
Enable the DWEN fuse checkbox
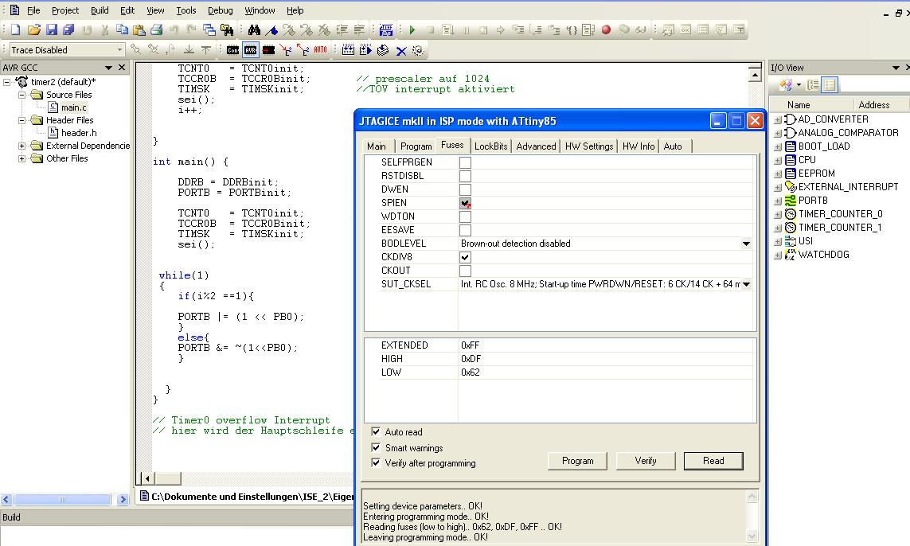(465, 189)
